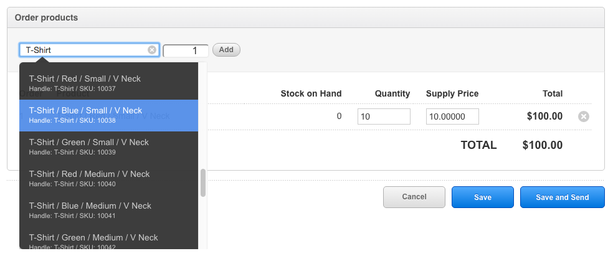Save the order

482,197
